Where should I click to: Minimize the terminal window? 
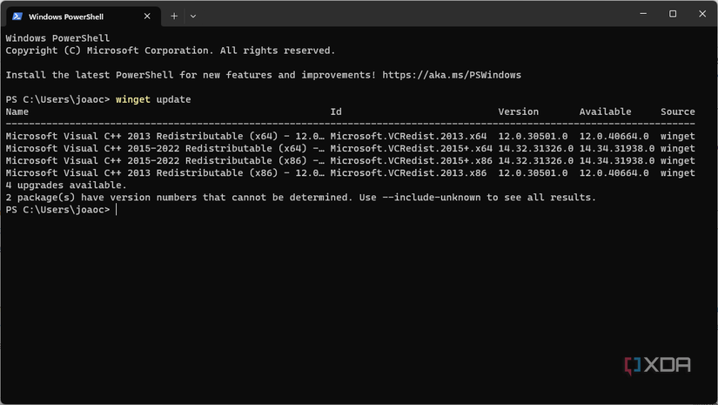(x=643, y=14)
